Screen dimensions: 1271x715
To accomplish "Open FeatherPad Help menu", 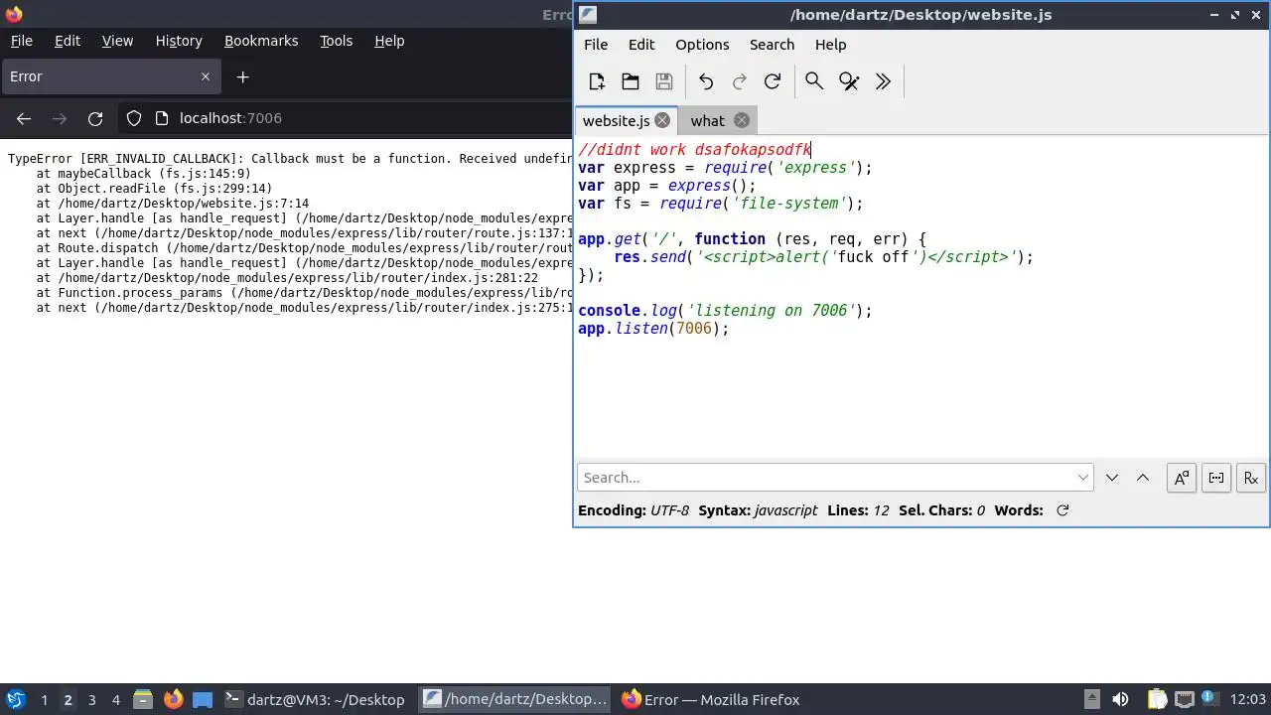I will [x=830, y=45].
